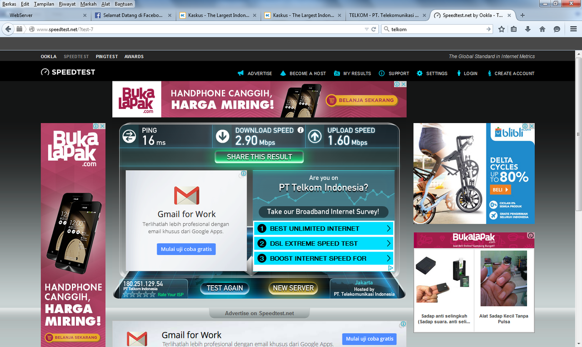Image resolution: width=582 pixels, height=347 pixels.
Task: Click the Gmail envelope logo
Action: click(186, 195)
